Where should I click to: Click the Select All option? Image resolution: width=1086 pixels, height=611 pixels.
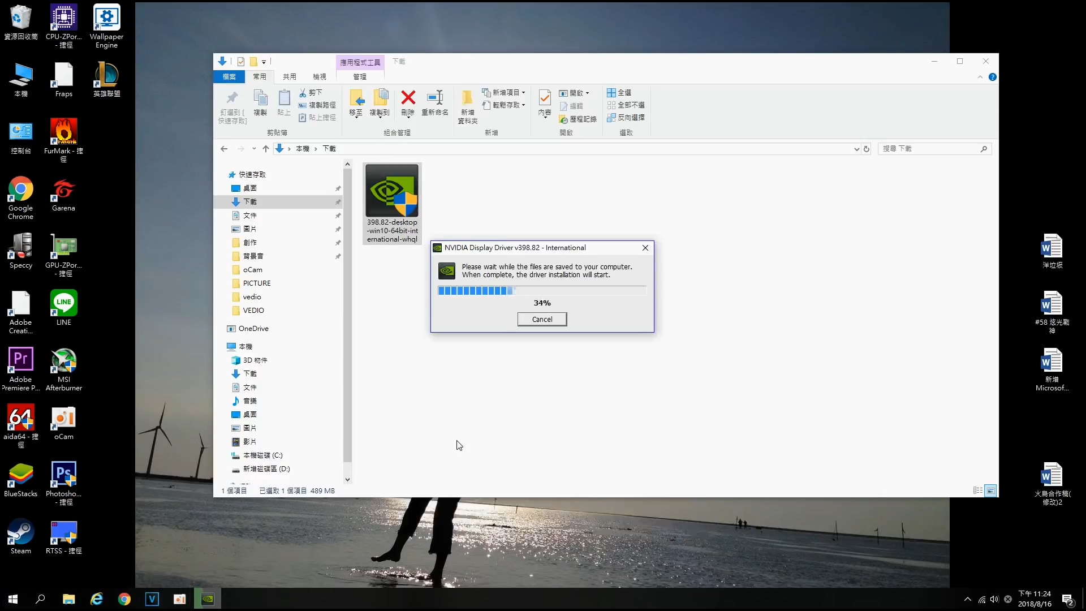619,93
